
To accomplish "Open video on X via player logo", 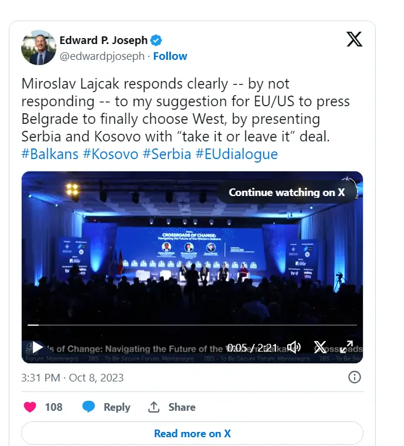I will point(320,347).
